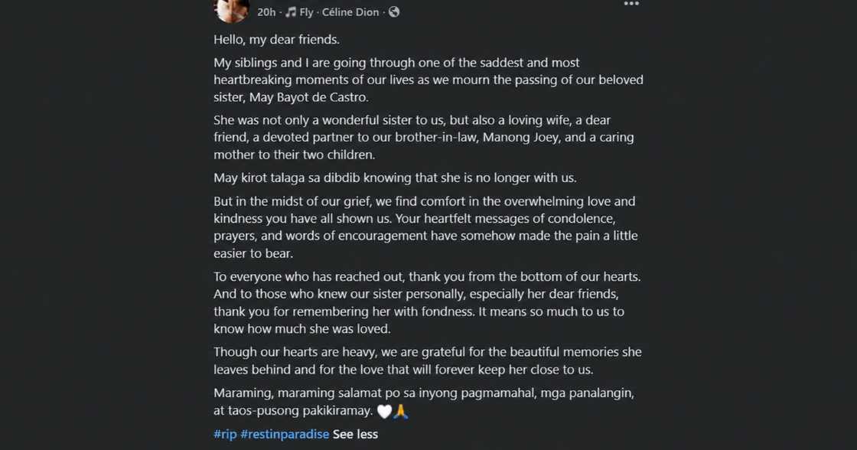Open the poster's profile picture
The width and height of the screenshot is (857, 450).
(232, 10)
